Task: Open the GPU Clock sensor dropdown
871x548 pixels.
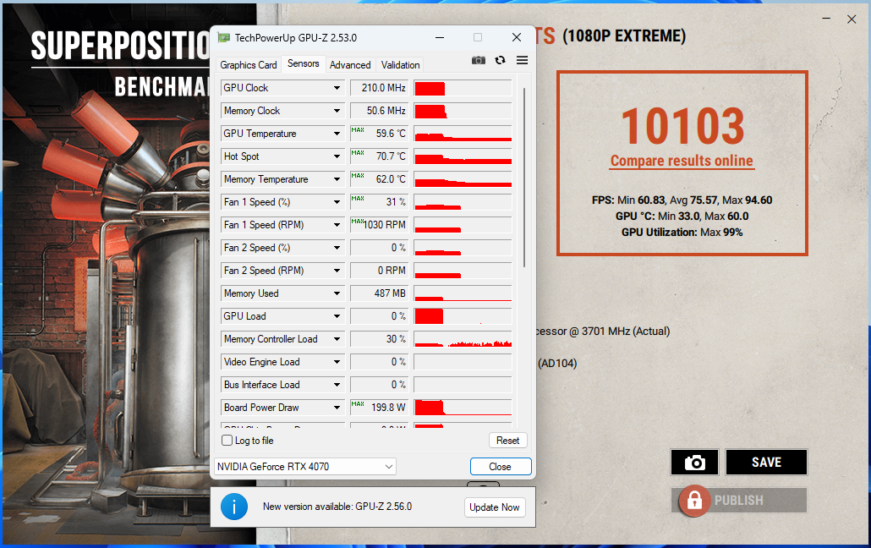Action: pos(337,88)
